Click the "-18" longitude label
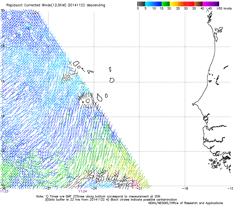Viewport: 233px width, 205px height. pyautogui.click(x=185, y=189)
